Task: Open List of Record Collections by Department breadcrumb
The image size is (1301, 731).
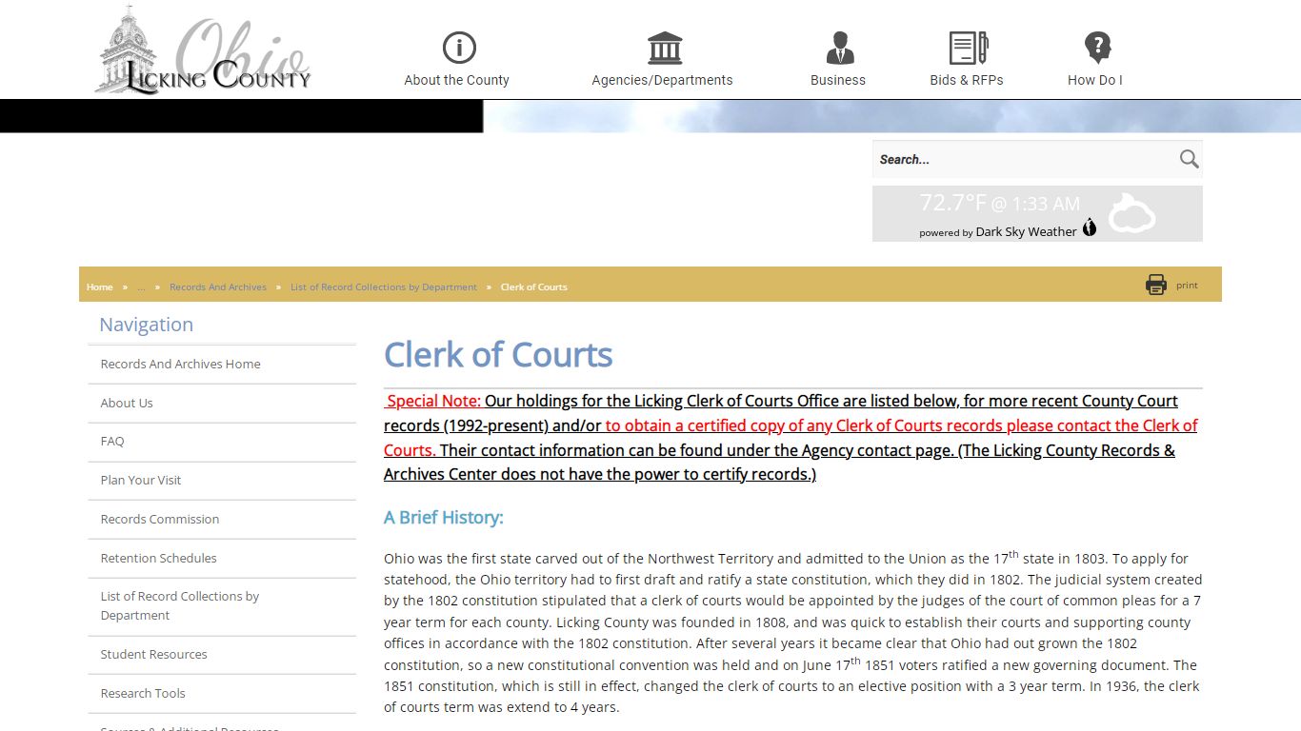Action: coord(384,286)
